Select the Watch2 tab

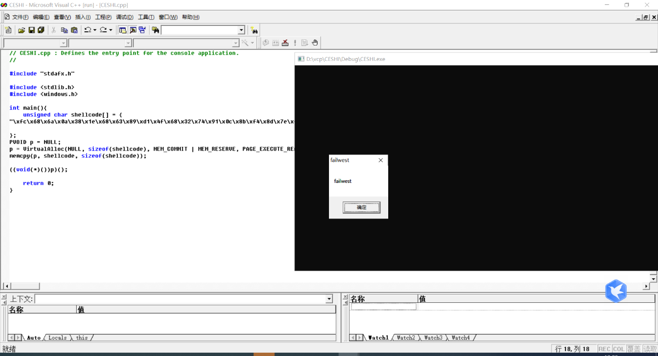tap(406, 338)
